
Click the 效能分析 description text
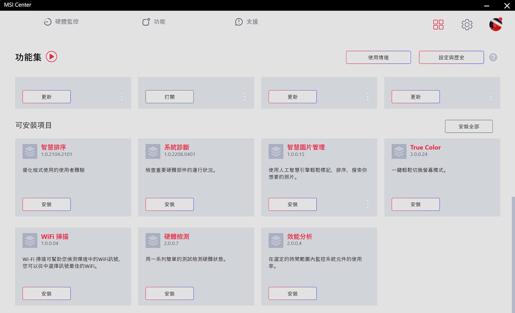click(x=315, y=263)
